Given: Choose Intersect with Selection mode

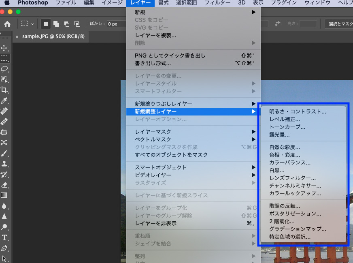Looking at the screenshot, I should (x=77, y=24).
